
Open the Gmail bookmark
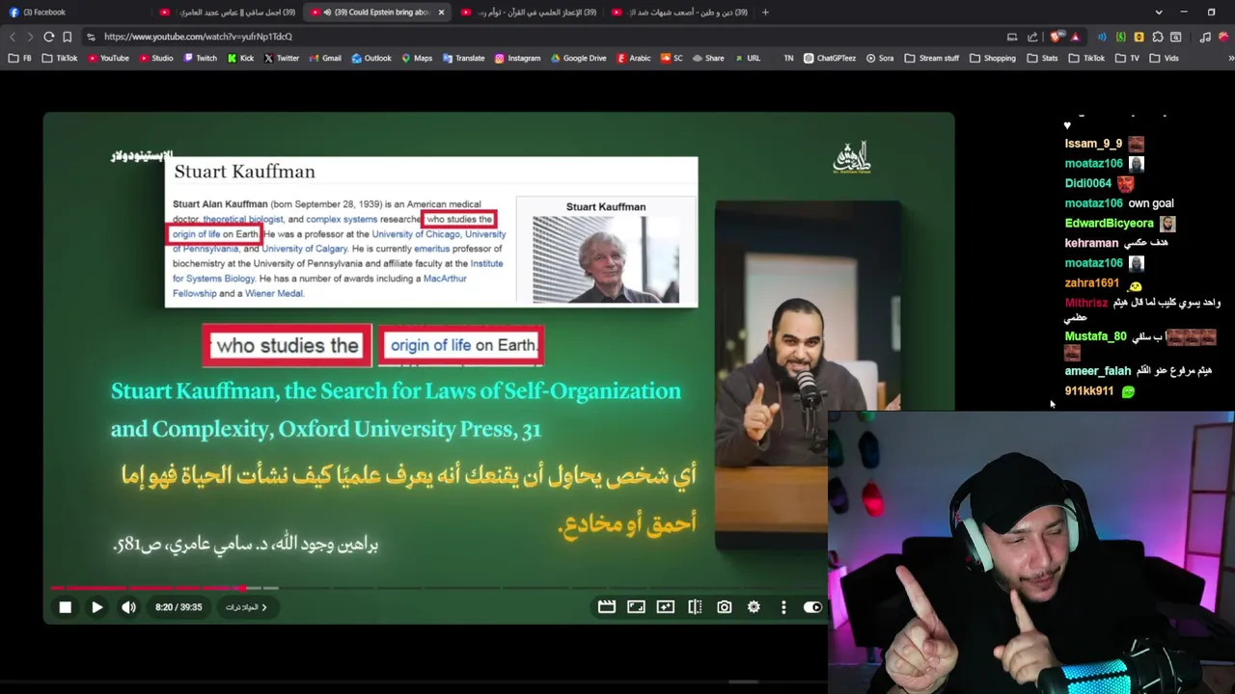[325, 58]
